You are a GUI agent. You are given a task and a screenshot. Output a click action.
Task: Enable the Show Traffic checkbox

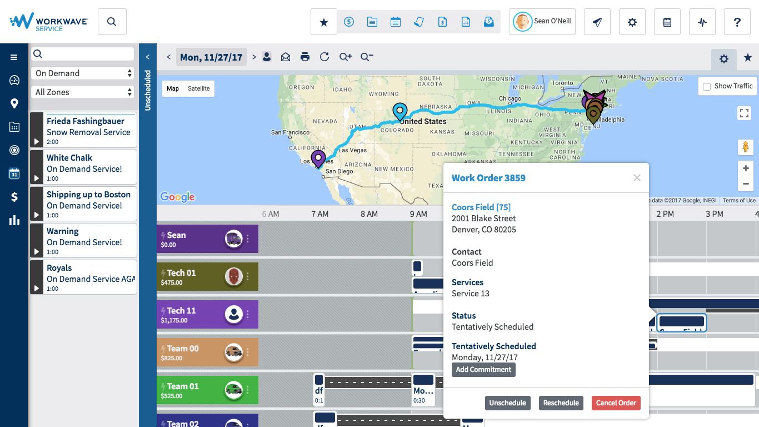click(x=707, y=86)
